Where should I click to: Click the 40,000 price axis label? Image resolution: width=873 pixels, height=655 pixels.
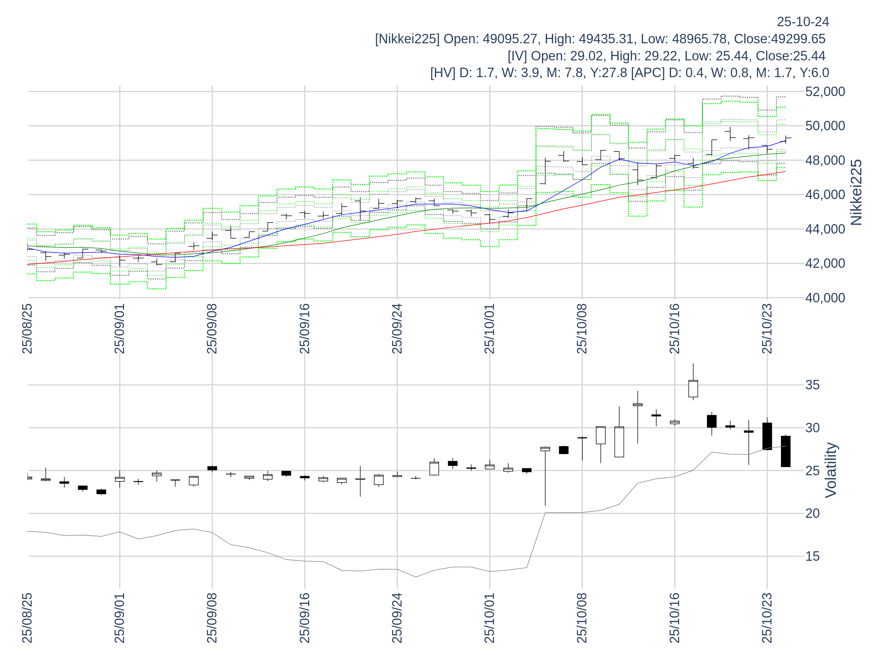point(825,298)
